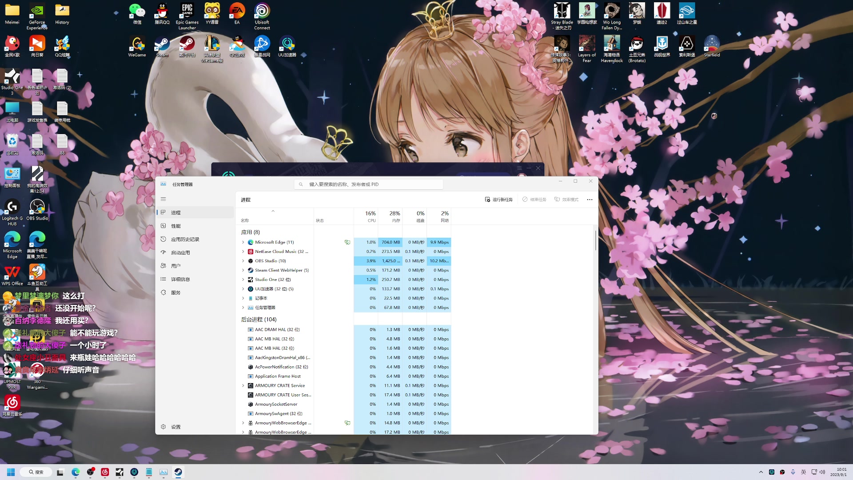Open WPS Office desktop icon

12,275
